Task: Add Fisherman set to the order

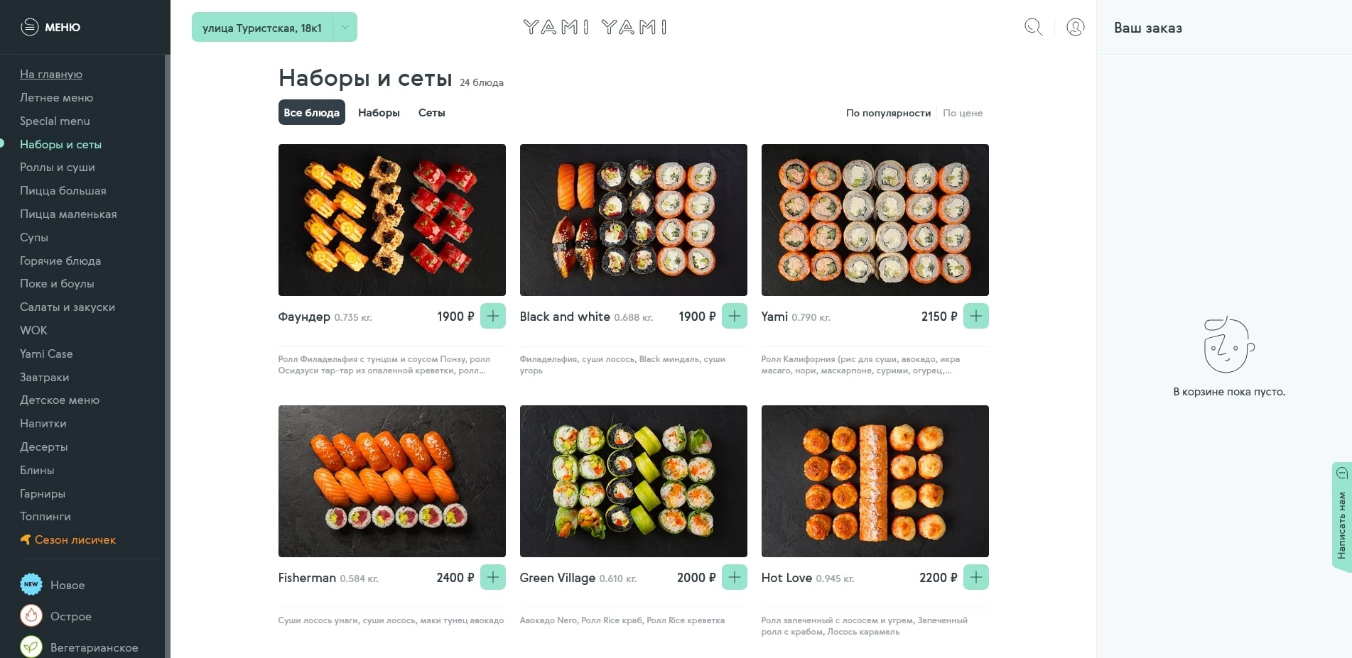Action: point(493,577)
